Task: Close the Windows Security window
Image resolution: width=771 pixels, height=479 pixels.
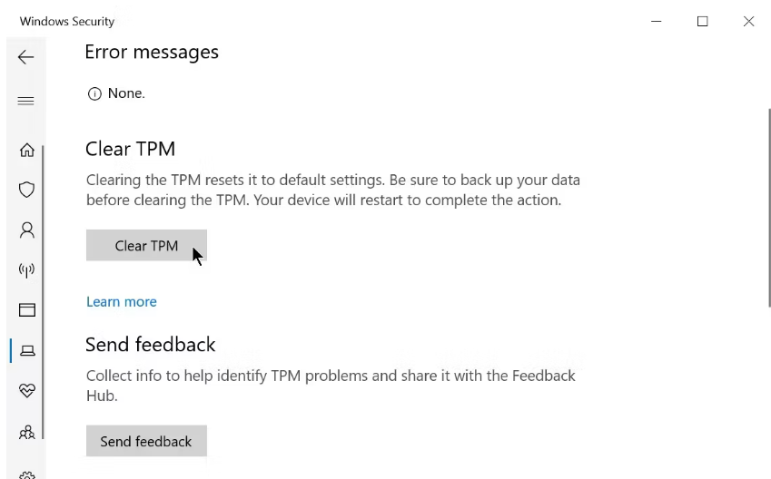Action: click(748, 21)
